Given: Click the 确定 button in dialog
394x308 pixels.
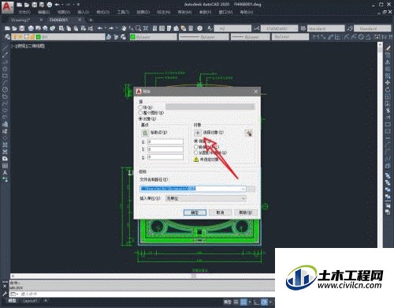Looking at the screenshot, I should tap(195, 212).
